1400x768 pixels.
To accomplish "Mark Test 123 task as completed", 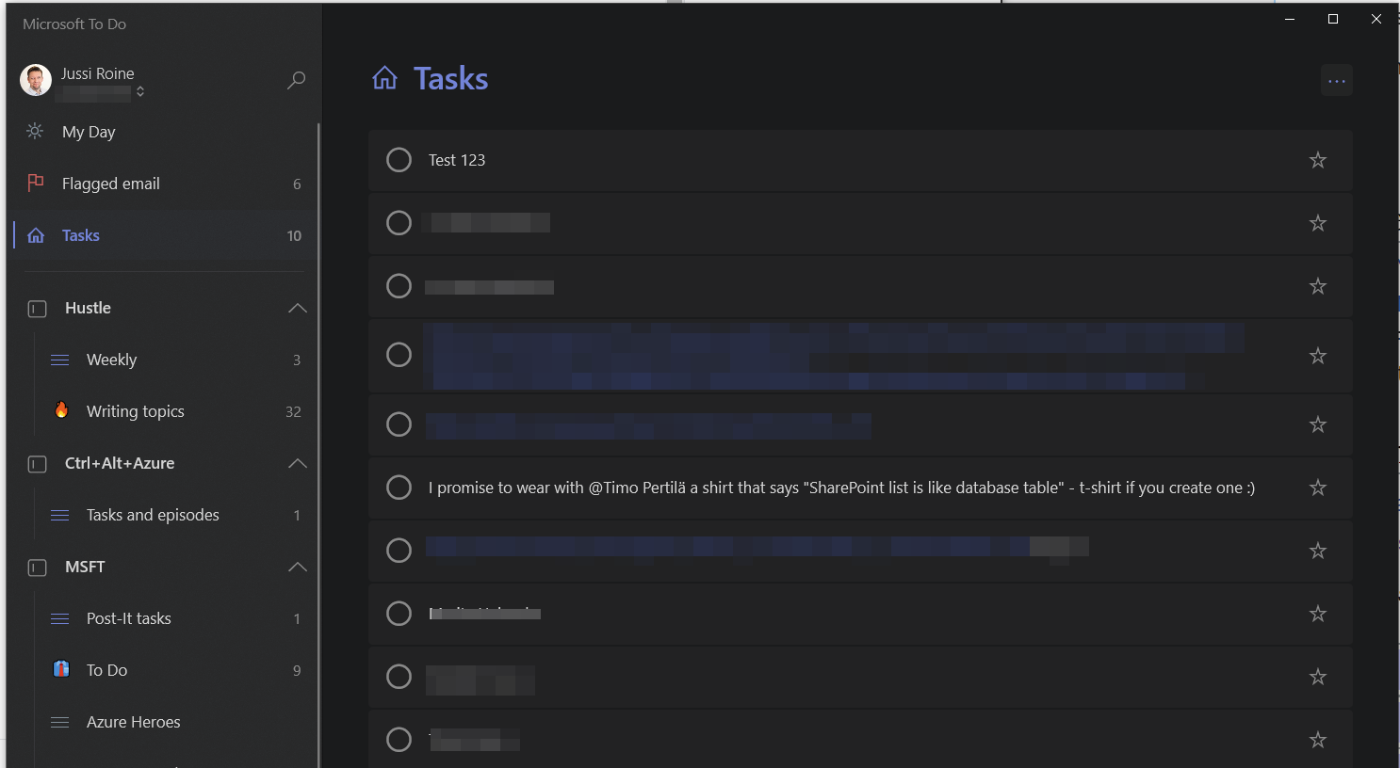I will click(x=399, y=160).
